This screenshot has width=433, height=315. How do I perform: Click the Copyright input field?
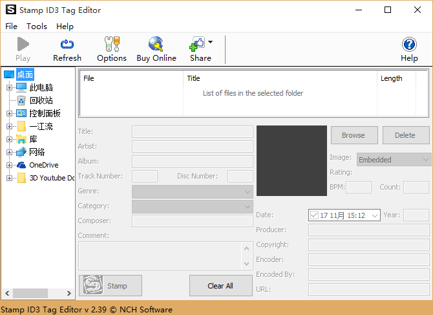pos(368,244)
